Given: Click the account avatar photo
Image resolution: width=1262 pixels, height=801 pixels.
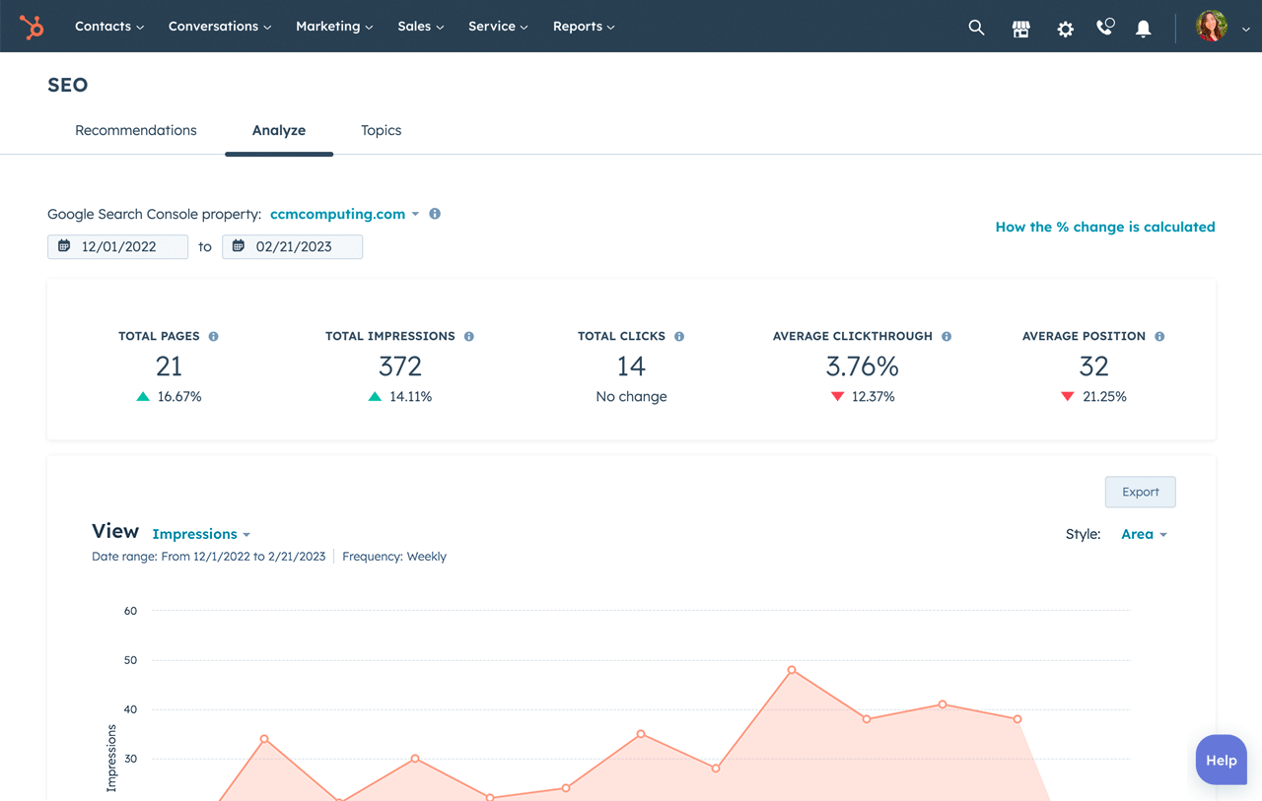Looking at the screenshot, I should [x=1211, y=27].
